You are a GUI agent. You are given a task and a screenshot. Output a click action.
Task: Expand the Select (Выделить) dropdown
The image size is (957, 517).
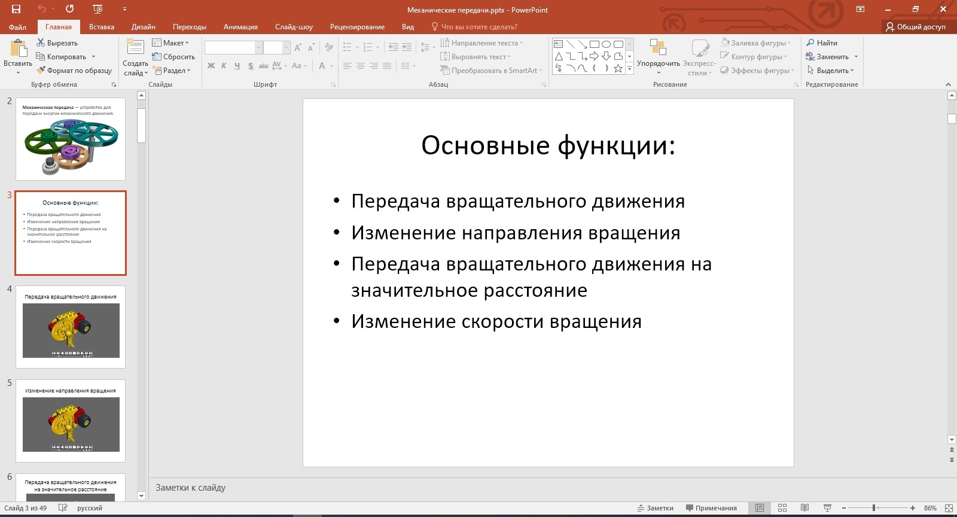pos(830,71)
